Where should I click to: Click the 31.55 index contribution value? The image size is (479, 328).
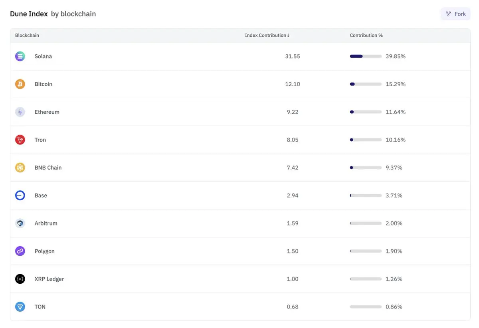coord(293,56)
